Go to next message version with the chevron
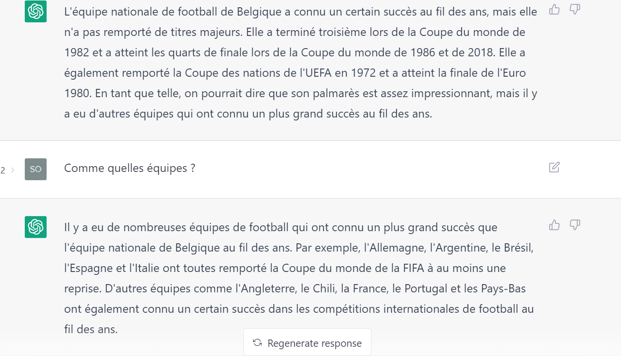Screen dimensions: 621x356 click(12, 170)
